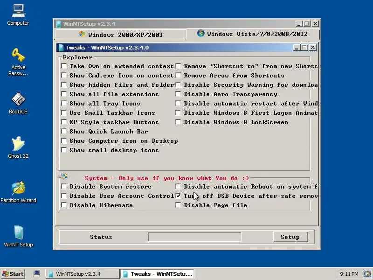Enable Take Own on extended context
373x280 pixels.
[x=64, y=66]
